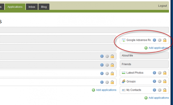Viewport: 173px width, 105px height.
Task: Click lock icon in left row beside Latest Photos
Action: 112,73
